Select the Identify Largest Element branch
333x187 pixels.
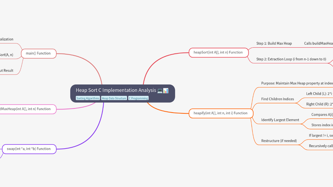(280, 120)
